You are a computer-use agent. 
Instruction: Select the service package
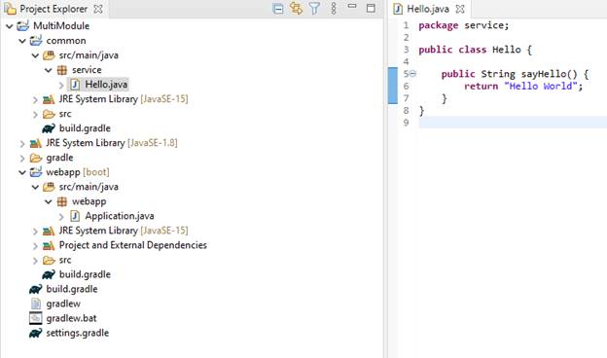click(87, 70)
